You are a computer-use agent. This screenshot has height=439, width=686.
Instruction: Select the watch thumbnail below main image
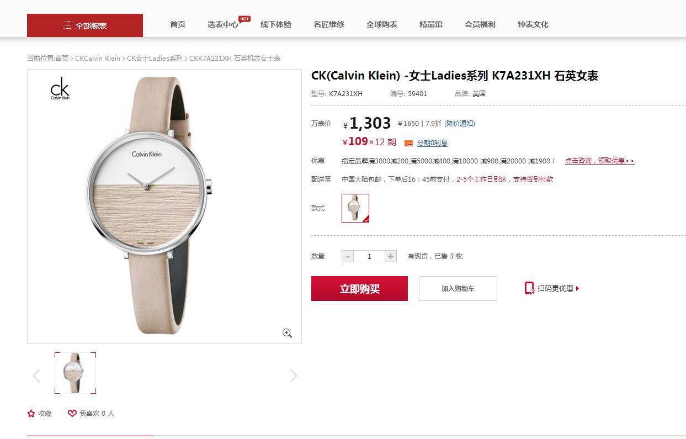(75, 373)
